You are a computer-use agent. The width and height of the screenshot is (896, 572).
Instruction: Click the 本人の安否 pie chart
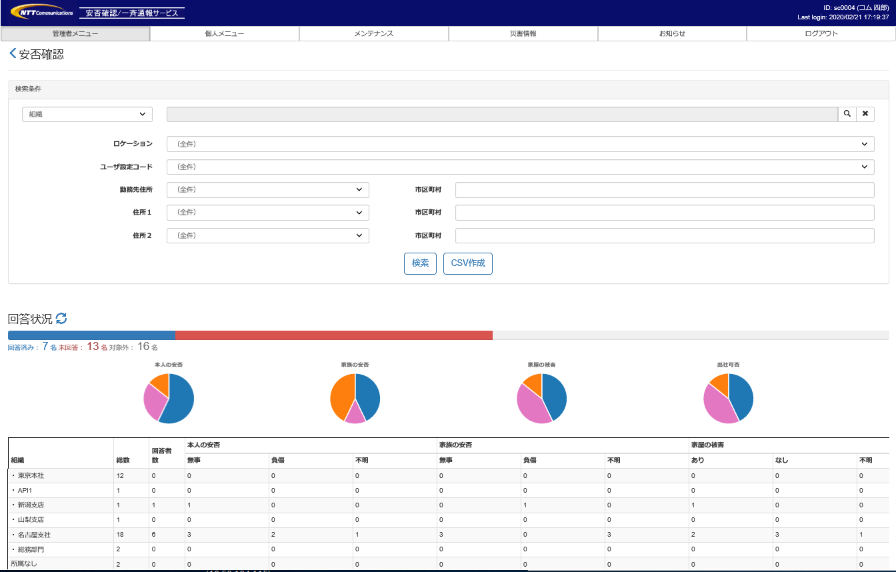tap(169, 398)
